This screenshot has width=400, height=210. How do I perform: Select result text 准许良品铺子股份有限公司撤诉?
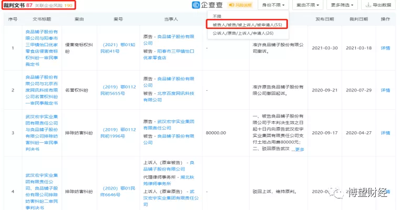pyautogui.click(x=278, y=48)
